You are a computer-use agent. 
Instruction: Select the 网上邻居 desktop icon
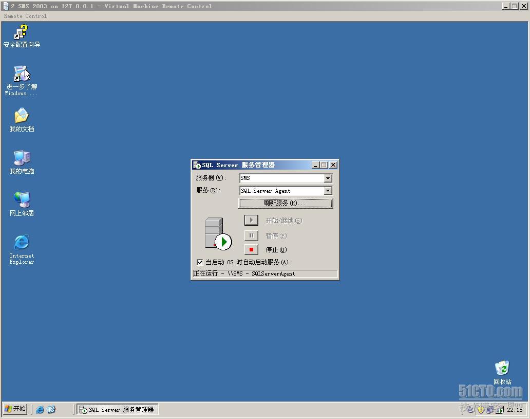point(22,204)
